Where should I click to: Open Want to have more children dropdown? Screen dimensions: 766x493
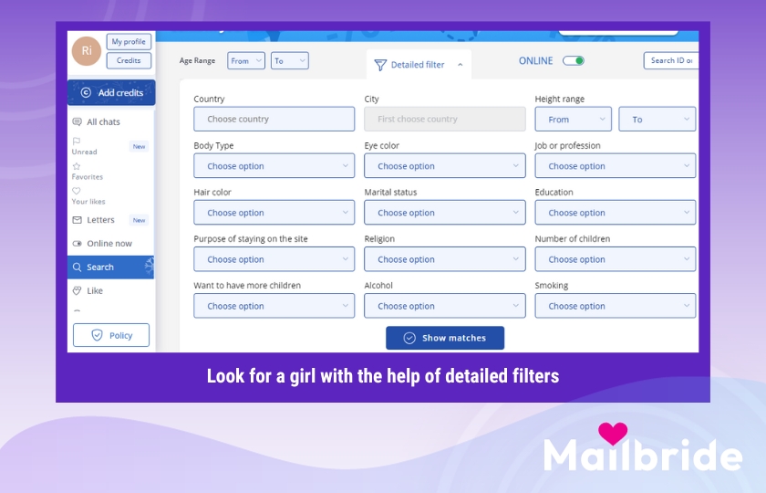(274, 306)
